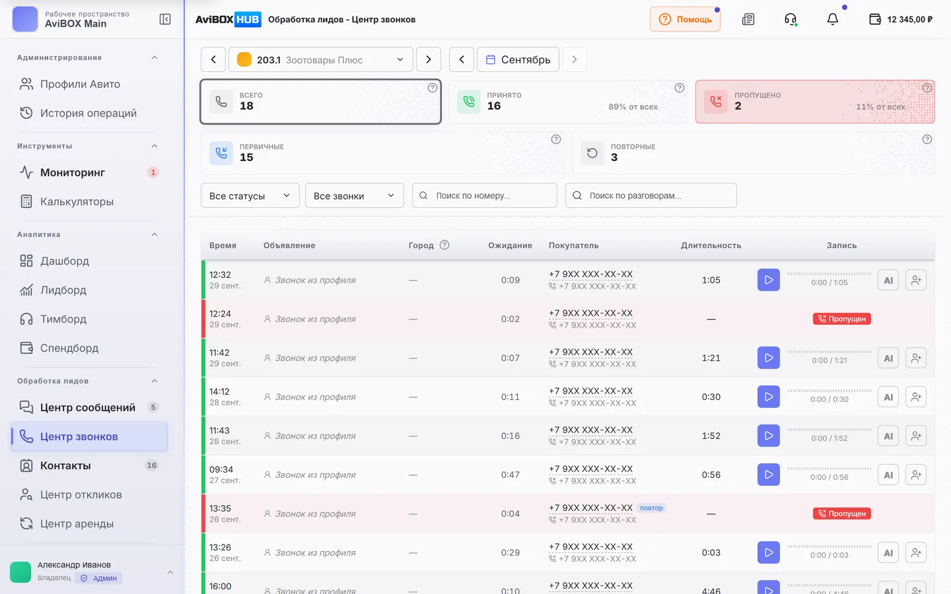951x594 pixels.
Task: Go to previous month arrow
Action: click(x=462, y=59)
